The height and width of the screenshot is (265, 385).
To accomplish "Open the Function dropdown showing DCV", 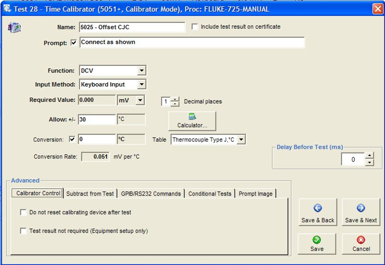I will pos(142,71).
